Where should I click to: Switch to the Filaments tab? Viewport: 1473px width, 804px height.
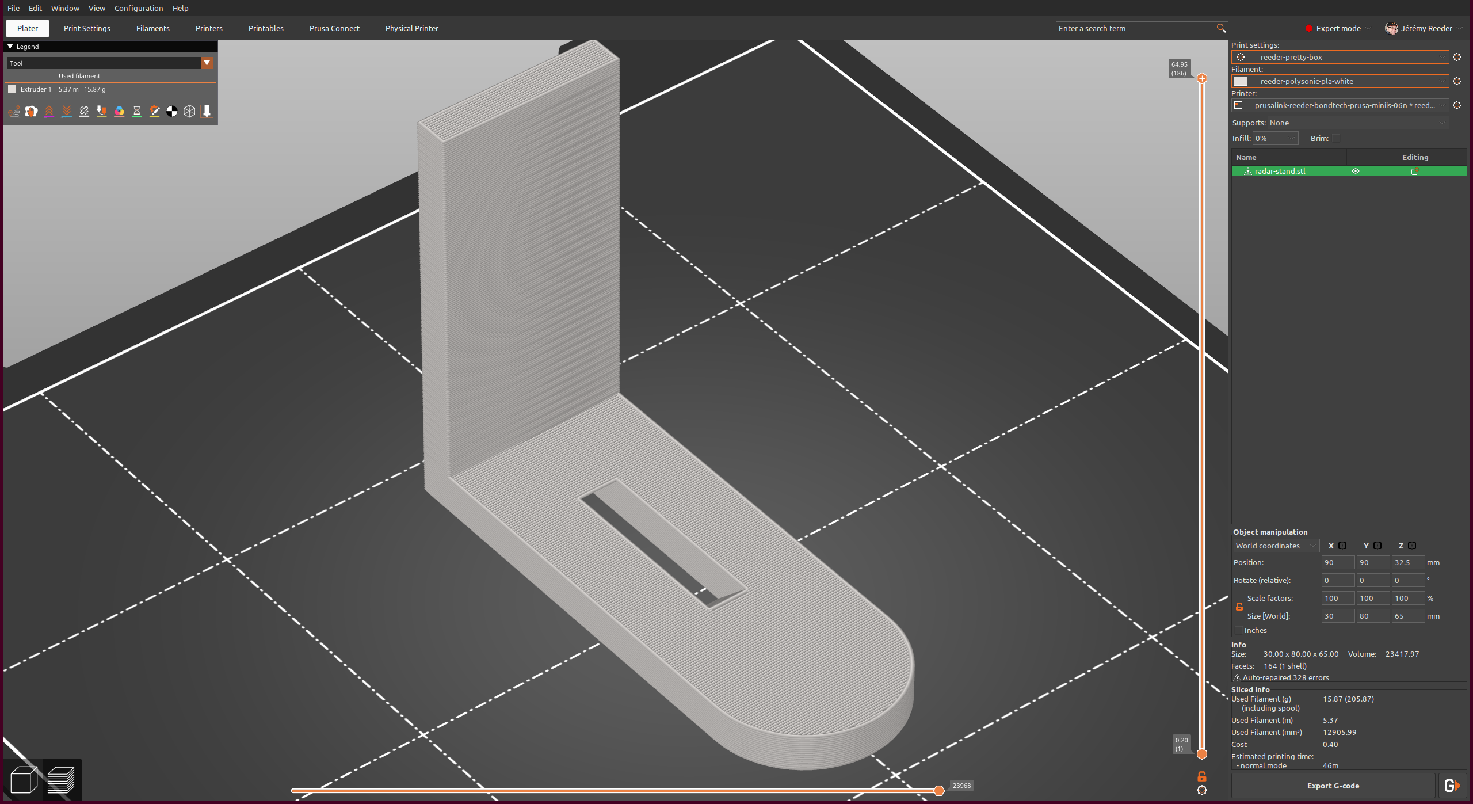tap(153, 28)
